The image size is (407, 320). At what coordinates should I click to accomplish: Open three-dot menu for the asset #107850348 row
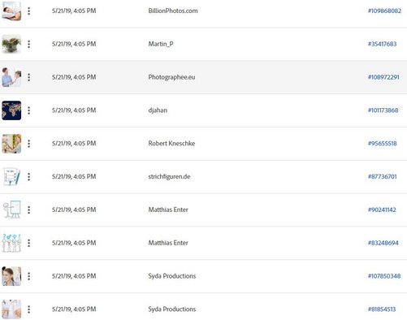(x=29, y=276)
